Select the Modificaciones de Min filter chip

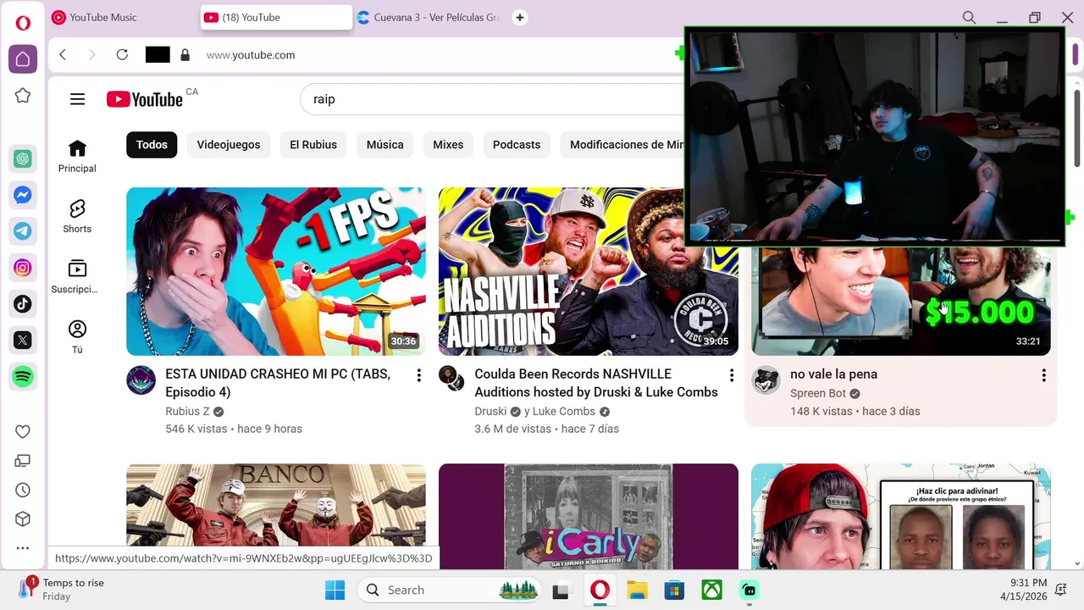[x=622, y=145]
